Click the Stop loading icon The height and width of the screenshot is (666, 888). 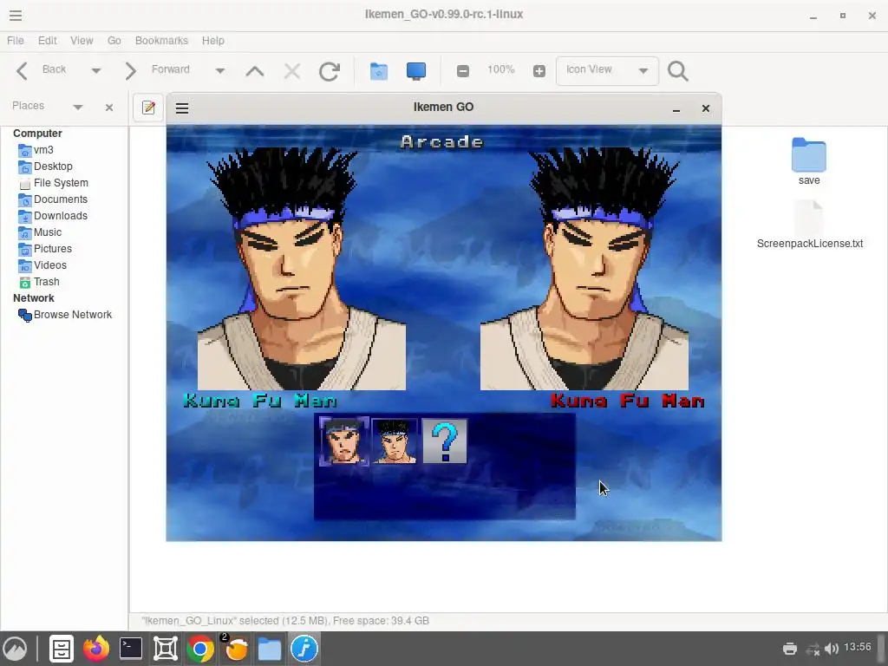pyautogui.click(x=292, y=71)
